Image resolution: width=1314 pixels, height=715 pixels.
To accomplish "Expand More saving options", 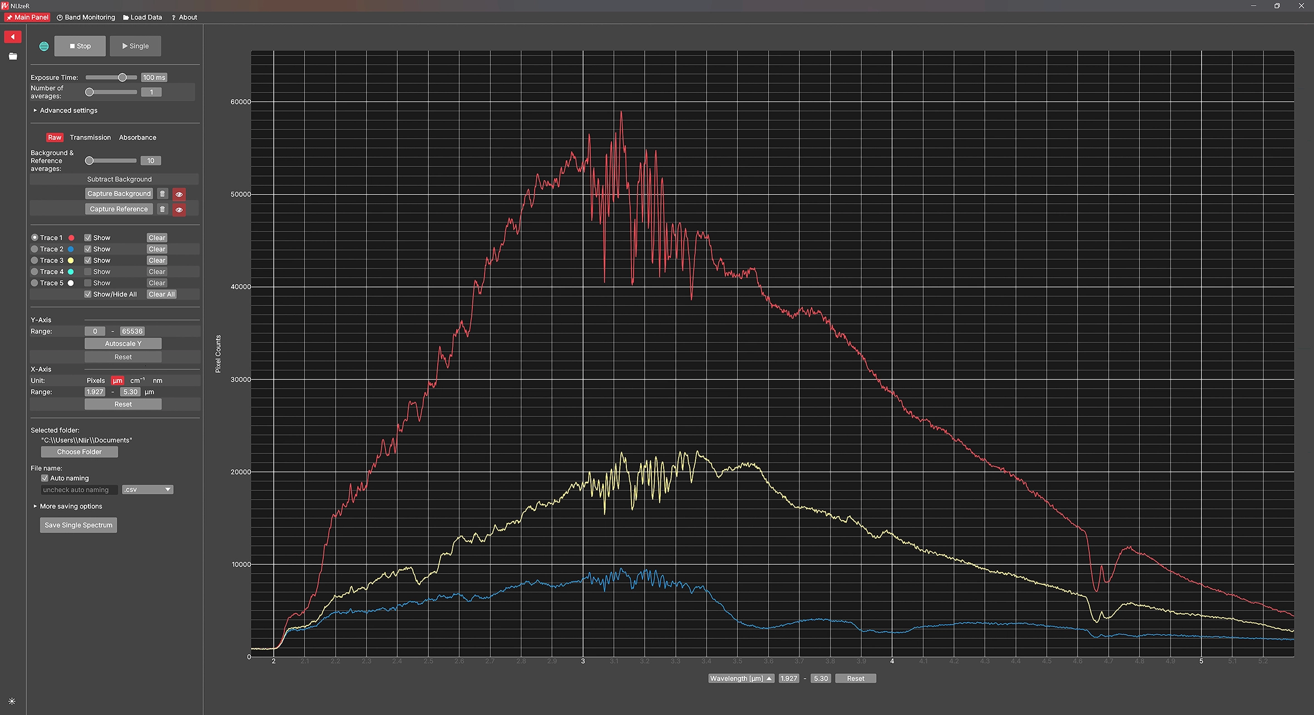I will point(70,506).
